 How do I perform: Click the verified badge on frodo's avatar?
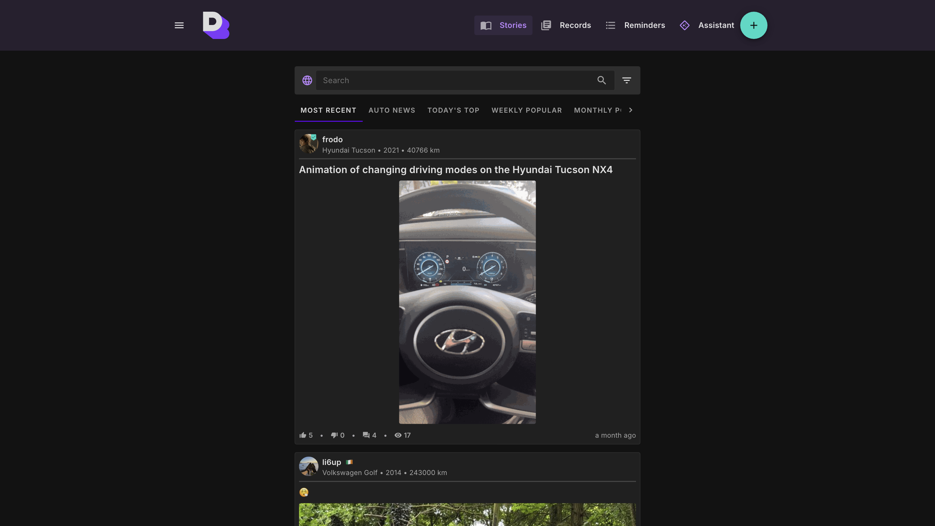click(x=313, y=137)
